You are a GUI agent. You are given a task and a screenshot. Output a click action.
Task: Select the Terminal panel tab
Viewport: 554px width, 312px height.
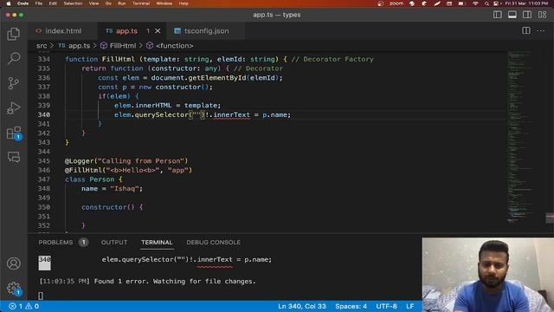coord(157,243)
